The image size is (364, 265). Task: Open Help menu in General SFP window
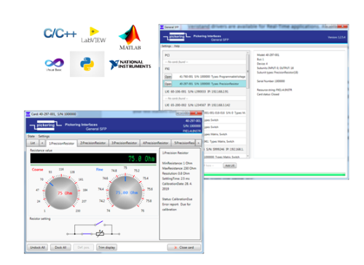click(177, 46)
